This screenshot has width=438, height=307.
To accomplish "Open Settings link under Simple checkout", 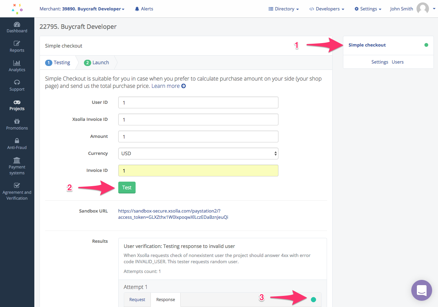I will (x=380, y=62).
